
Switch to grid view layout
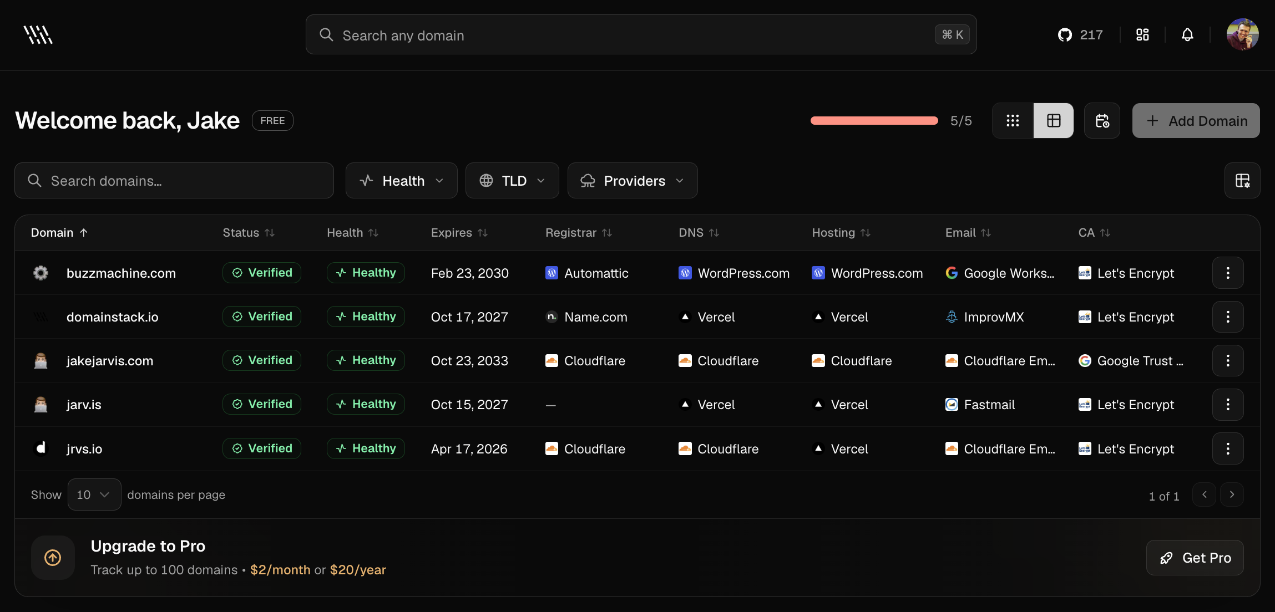click(x=1013, y=121)
